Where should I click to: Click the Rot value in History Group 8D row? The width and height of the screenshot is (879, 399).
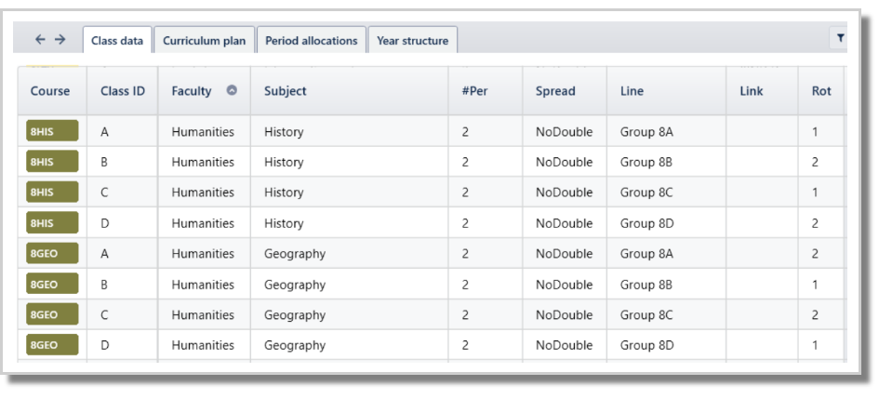[815, 223]
